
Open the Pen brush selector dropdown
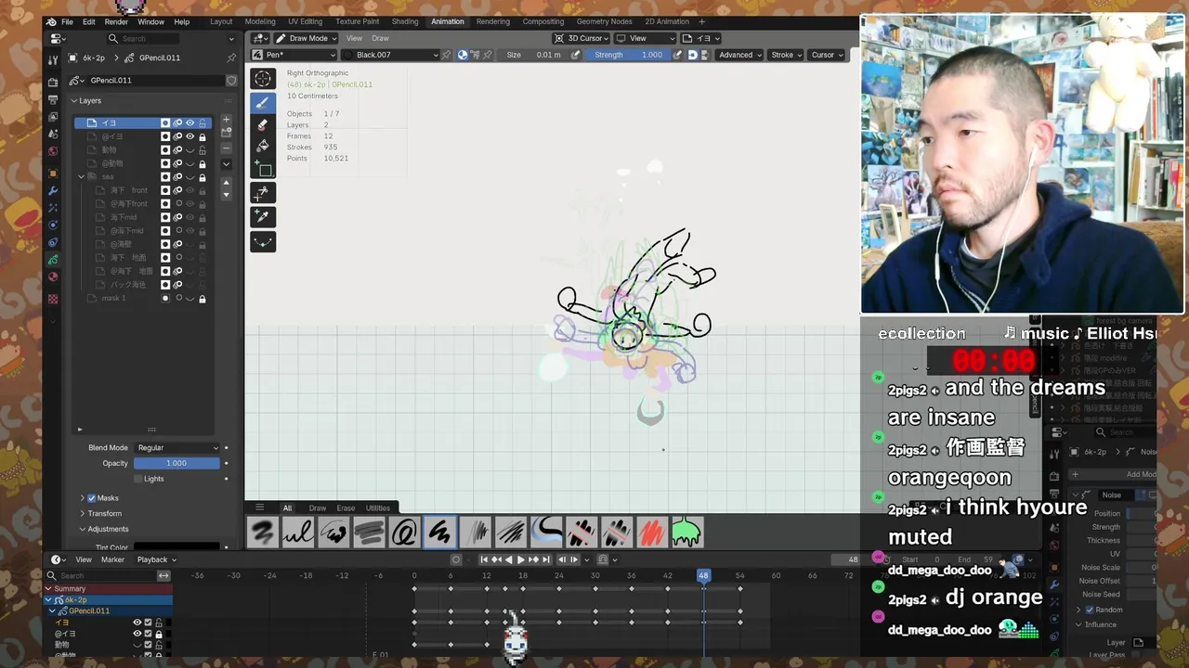coord(295,55)
